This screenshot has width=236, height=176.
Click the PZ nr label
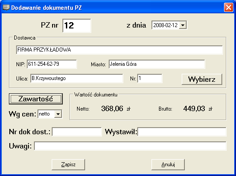(x=49, y=25)
